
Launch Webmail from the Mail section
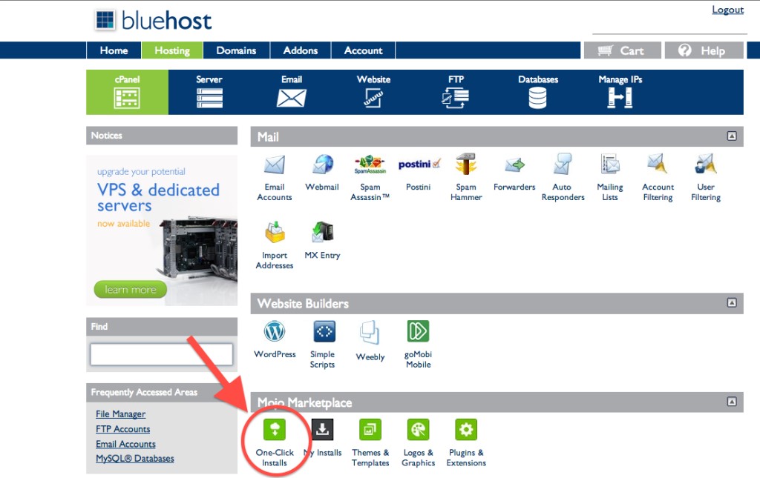tap(322, 173)
